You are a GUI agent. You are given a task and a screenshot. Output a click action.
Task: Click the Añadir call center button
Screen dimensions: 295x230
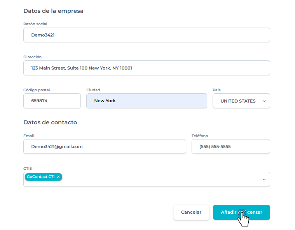241,213
